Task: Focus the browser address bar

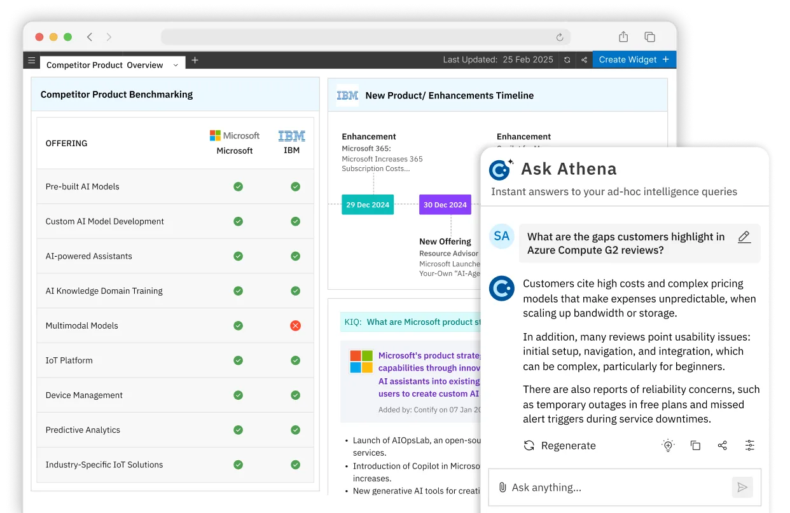Action: click(x=366, y=37)
